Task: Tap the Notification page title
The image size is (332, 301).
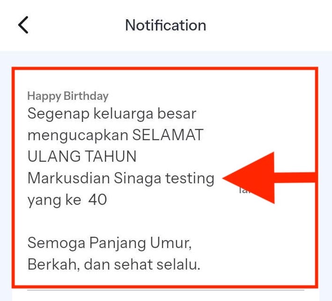Action: [166, 25]
